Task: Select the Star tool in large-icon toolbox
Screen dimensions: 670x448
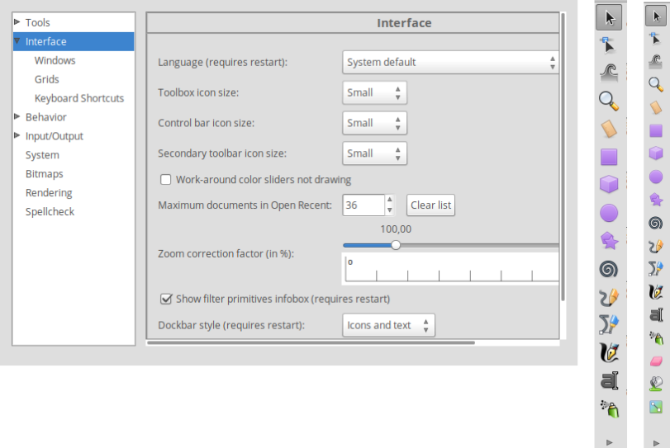Action: [609, 241]
